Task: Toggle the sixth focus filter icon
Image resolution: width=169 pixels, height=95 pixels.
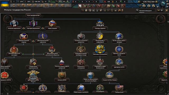Action: pyautogui.click(x=101, y=10)
